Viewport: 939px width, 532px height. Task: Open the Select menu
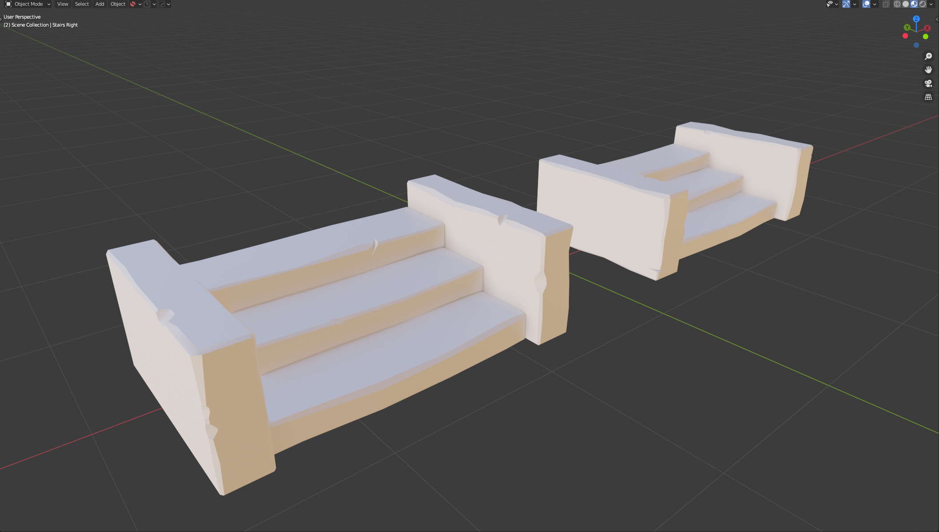click(82, 4)
